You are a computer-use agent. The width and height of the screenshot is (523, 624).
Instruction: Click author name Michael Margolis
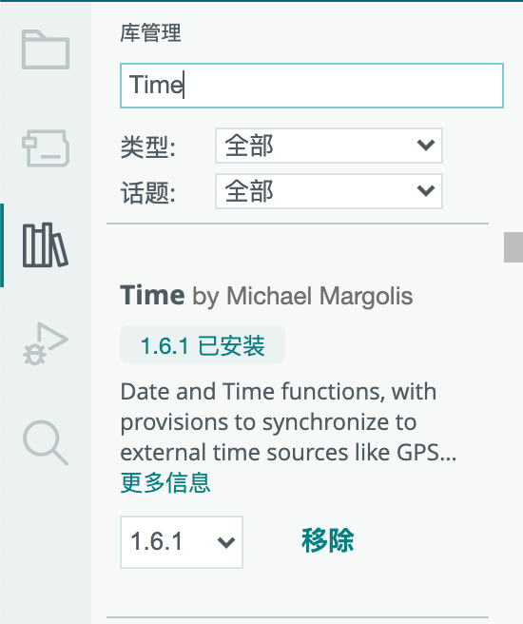tap(320, 296)
